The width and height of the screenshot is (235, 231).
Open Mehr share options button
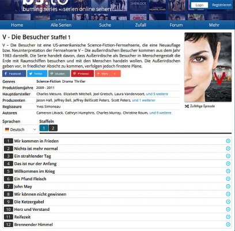click(108, 73)
